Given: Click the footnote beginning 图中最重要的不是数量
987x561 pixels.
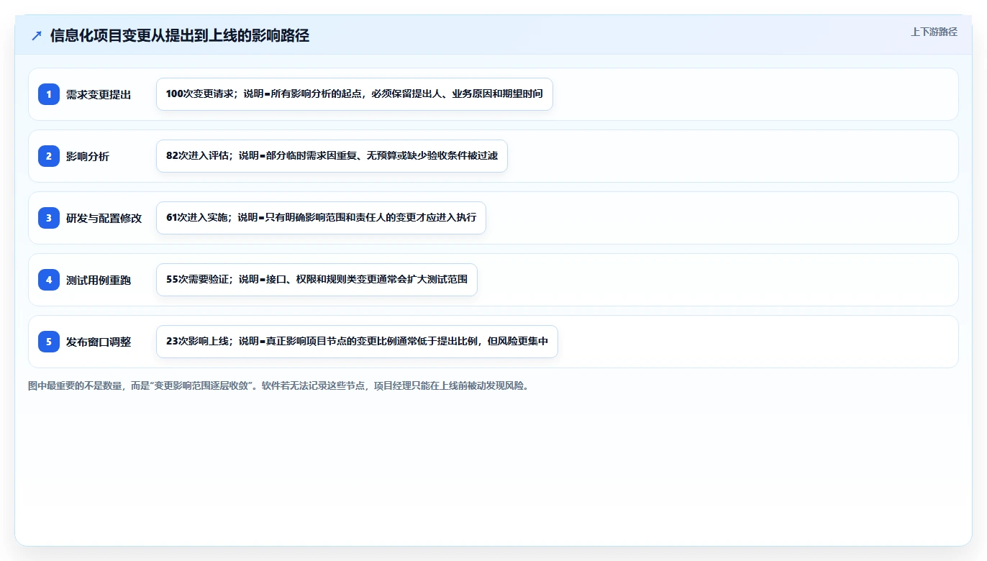Looking at the screenshot, I should (280, 386).
